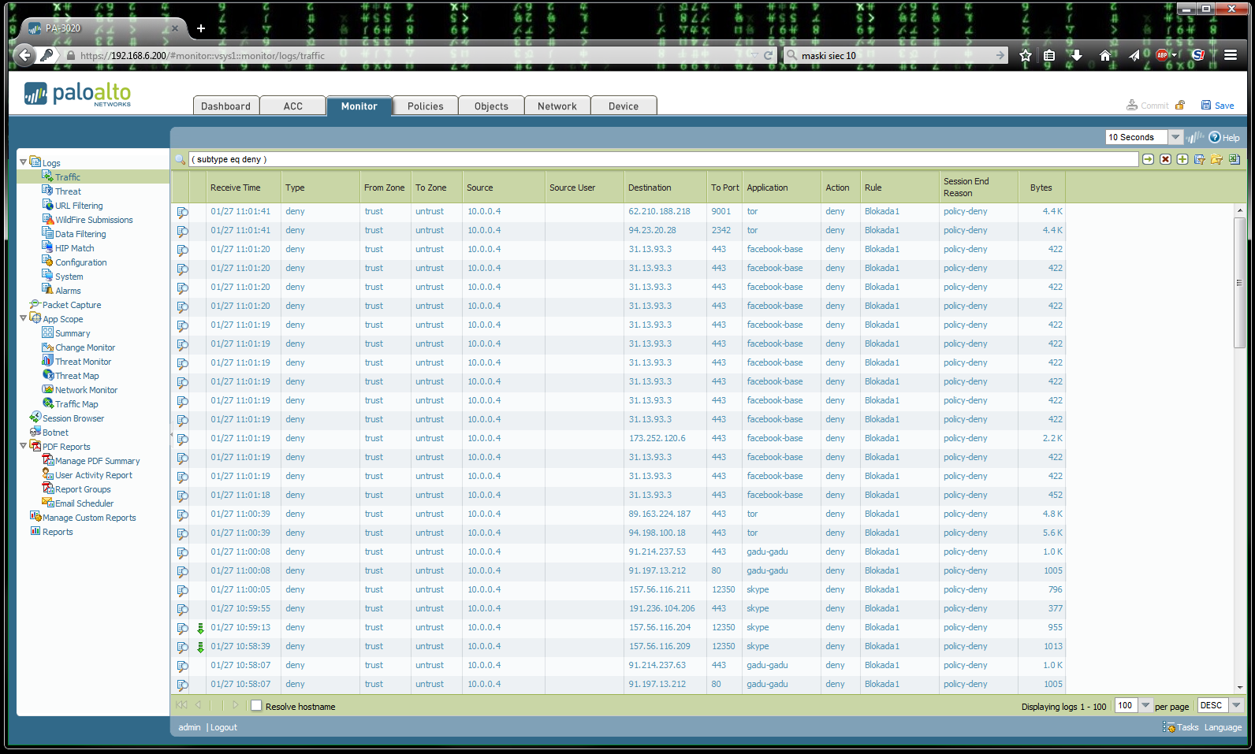Open Botnet in sidebar
The height and width of the screenshot is (754, 1255).
(55, 433)
